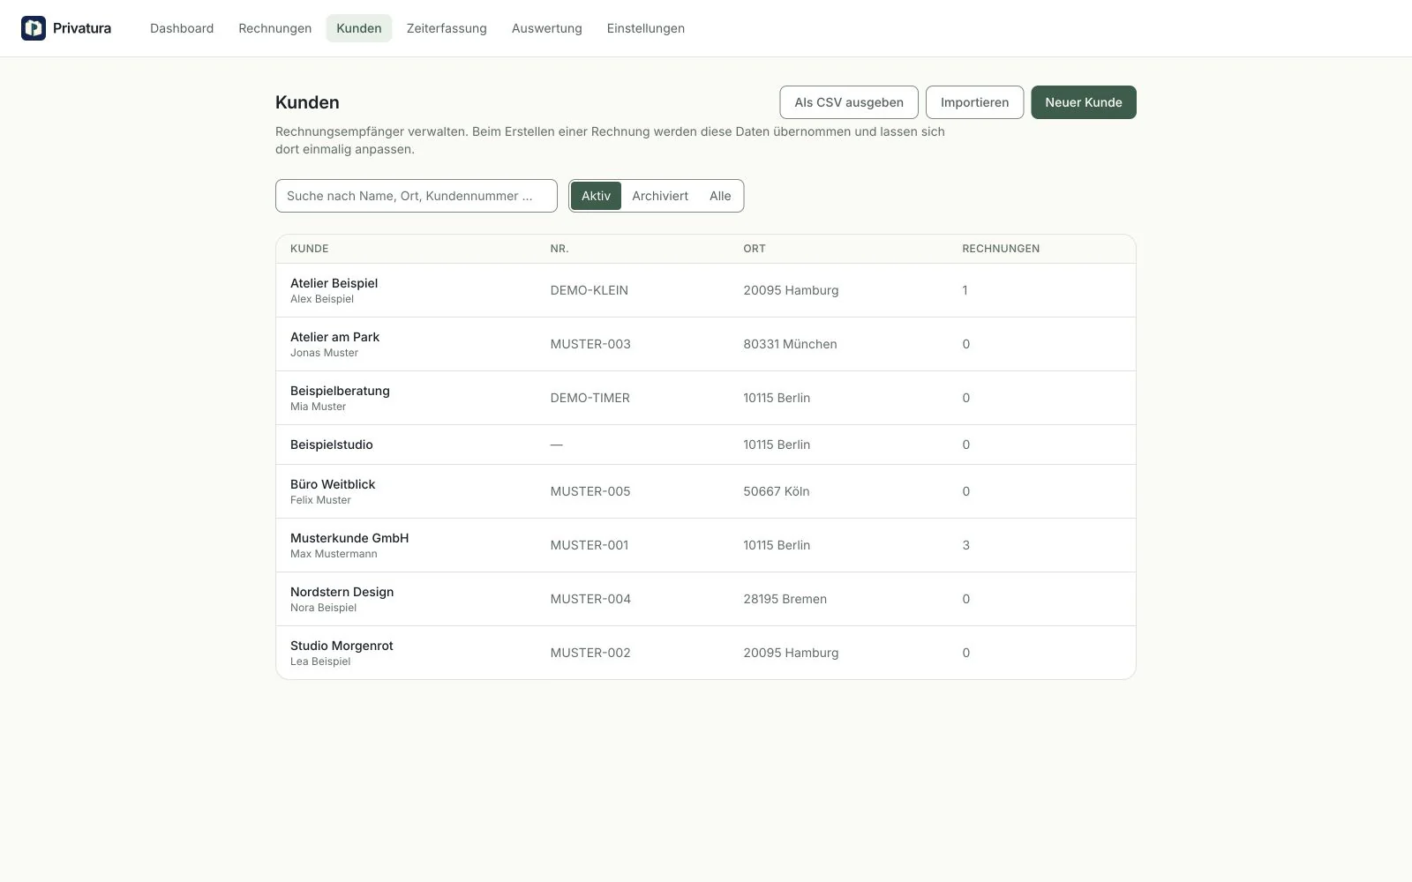Viewport: 1412px width, 882px height.
Task: Switch filter to Alle
Action: (x=720, y=196)
